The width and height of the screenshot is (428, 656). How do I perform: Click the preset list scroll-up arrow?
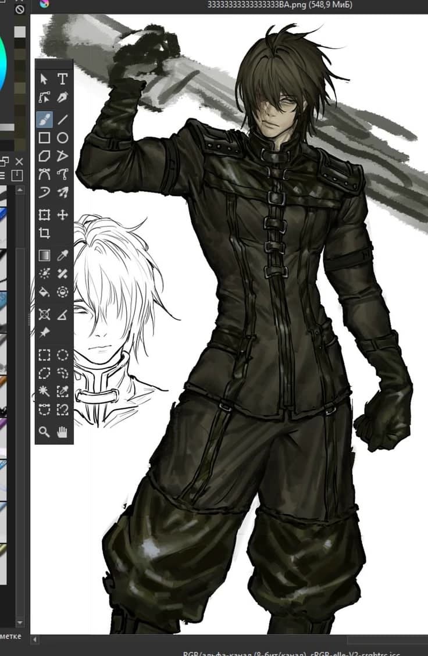[x=20, y=190]
